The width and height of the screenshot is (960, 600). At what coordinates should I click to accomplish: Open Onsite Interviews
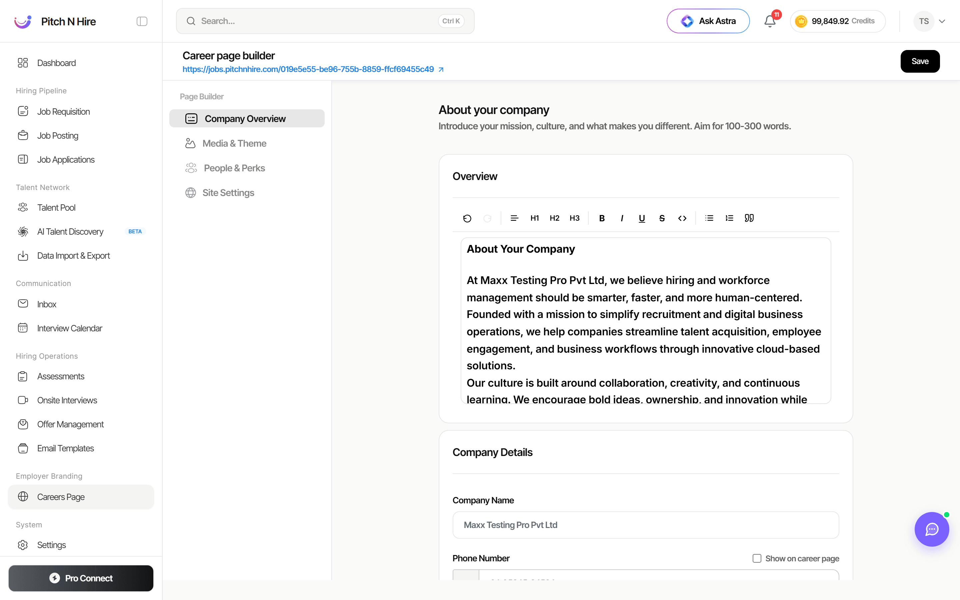81,400
